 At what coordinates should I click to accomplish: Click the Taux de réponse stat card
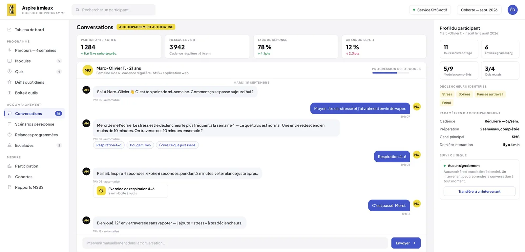pos(296,47)
